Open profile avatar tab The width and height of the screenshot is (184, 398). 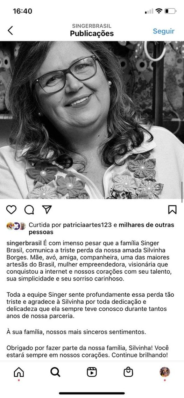click(165, 372)
